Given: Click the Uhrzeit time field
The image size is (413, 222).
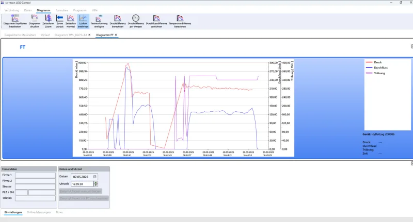Looking at the screenshot, I should point(82,184).
